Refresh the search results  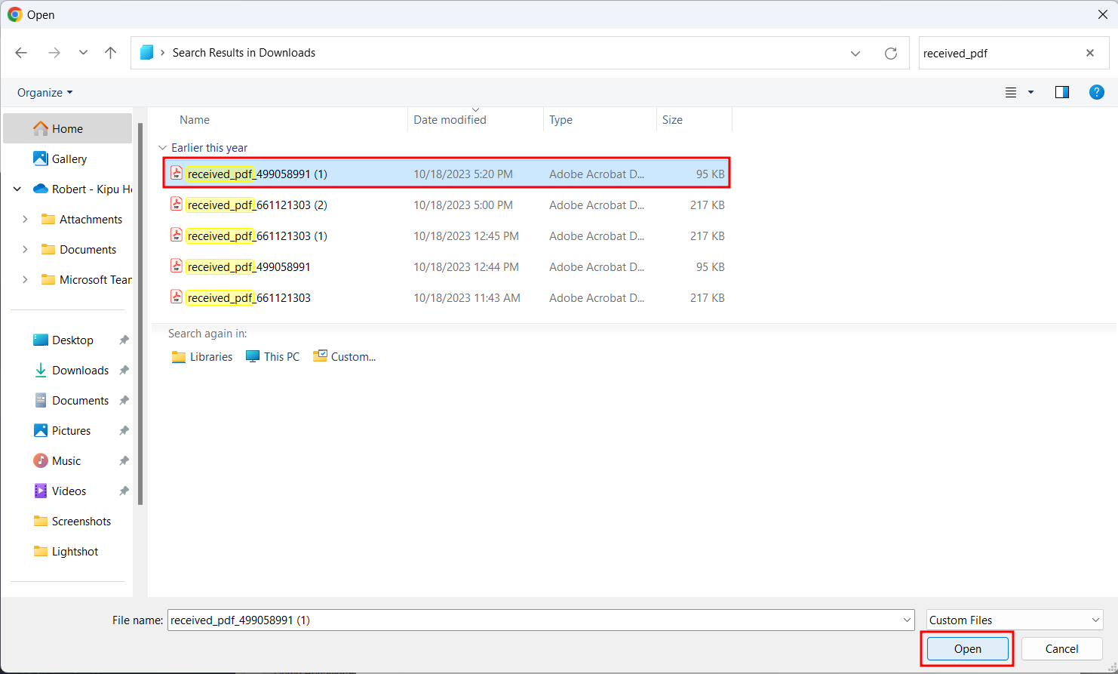point(891,54)
